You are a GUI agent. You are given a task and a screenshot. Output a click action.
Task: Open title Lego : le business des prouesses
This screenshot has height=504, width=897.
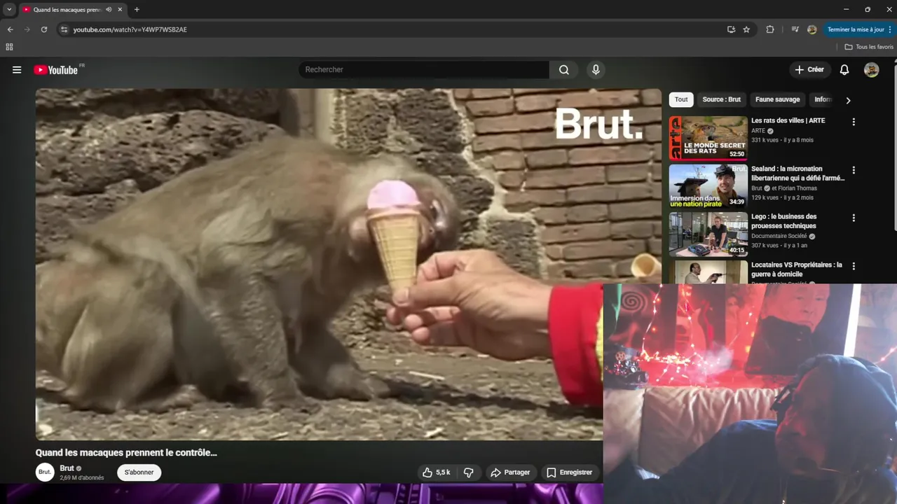[x=783, y=221]
